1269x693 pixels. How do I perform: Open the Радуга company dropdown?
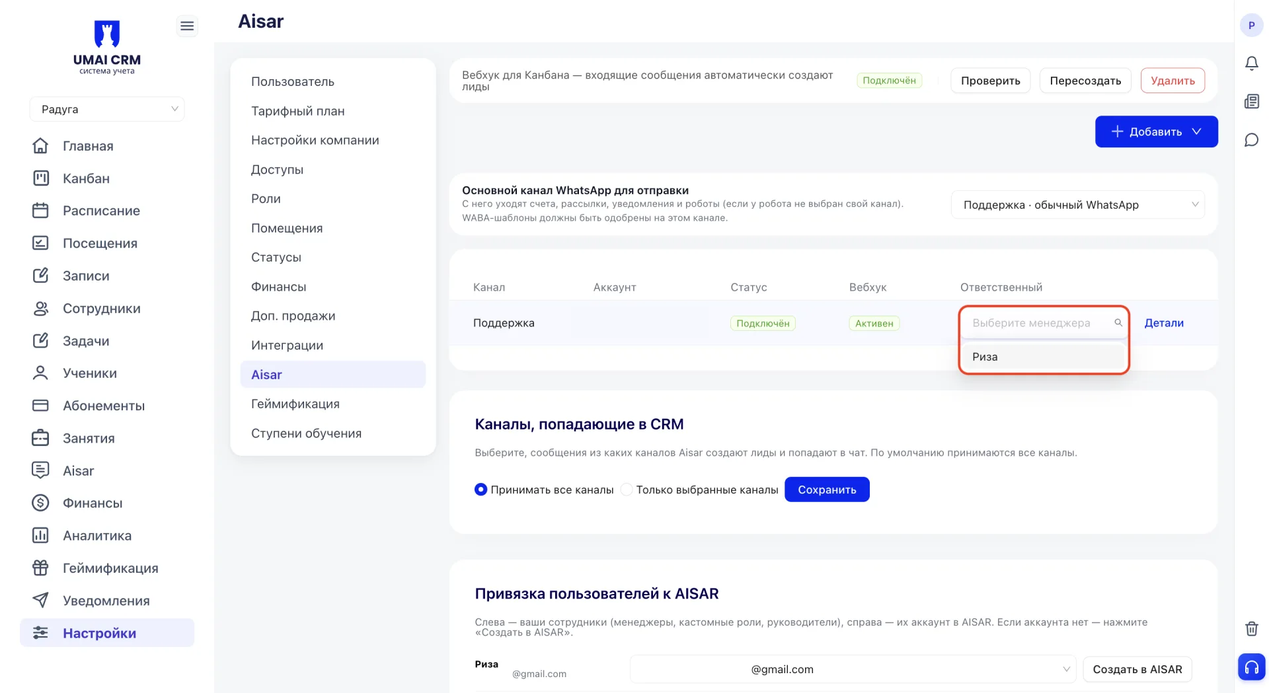(x=107, y=109)
